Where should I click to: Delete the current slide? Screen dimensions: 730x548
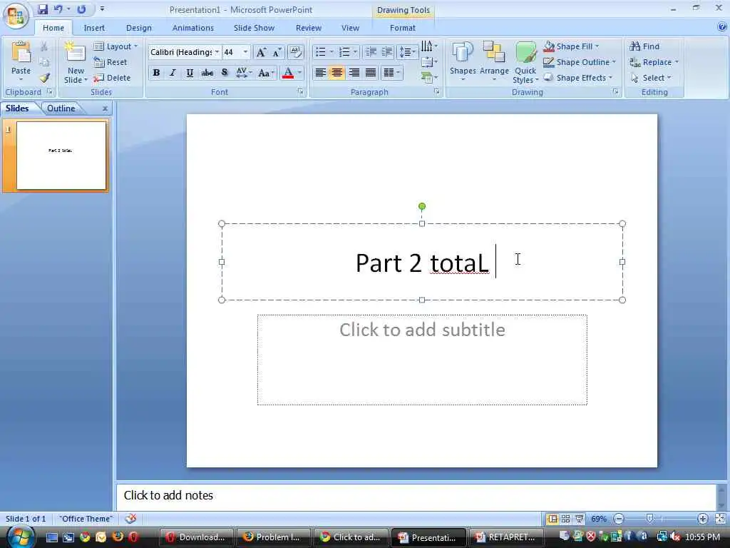[112, 78]
